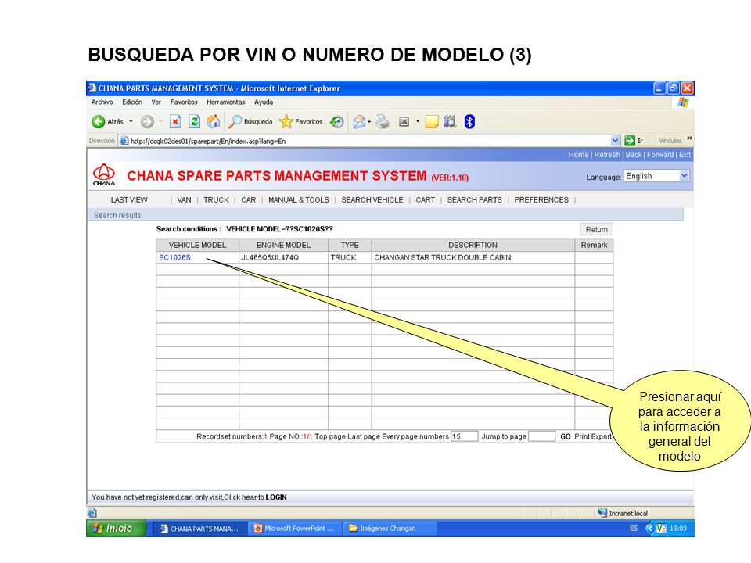Click the Top page link
This screenshot has height=563, width=751.
tap(330, 436)
